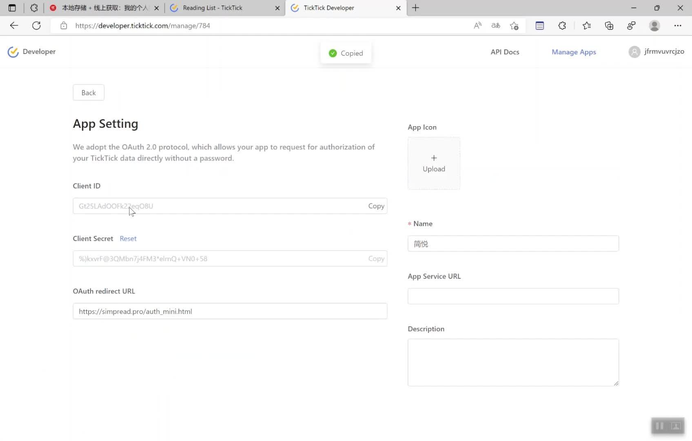Click the TickTick Developer logo

coord(13,52)
